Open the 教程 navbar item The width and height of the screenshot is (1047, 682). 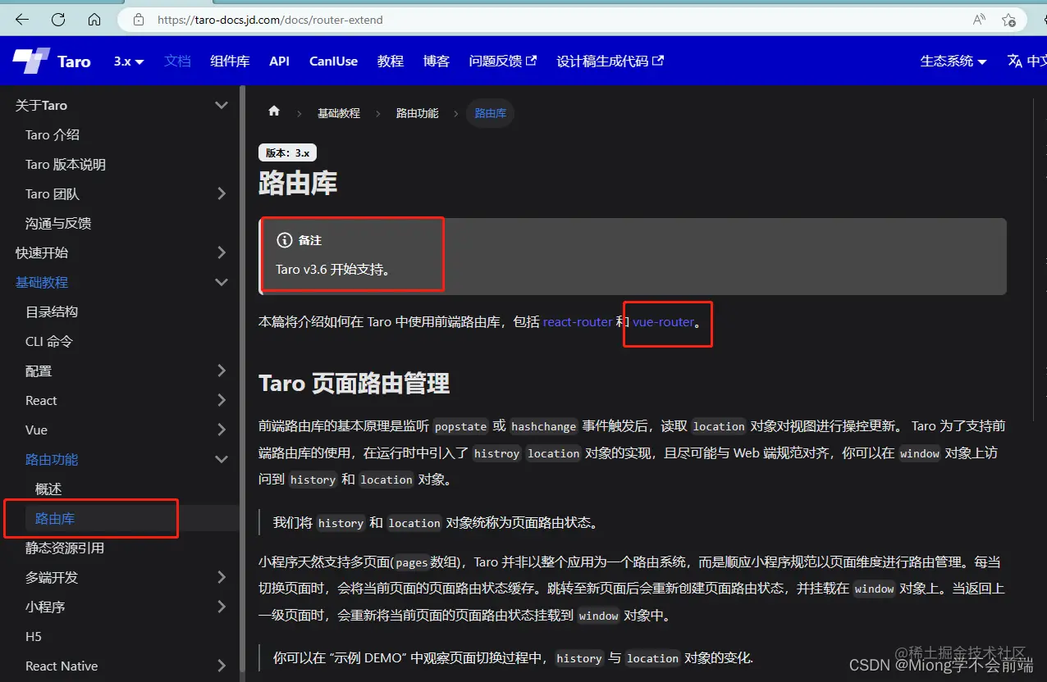tap(391, 61)
